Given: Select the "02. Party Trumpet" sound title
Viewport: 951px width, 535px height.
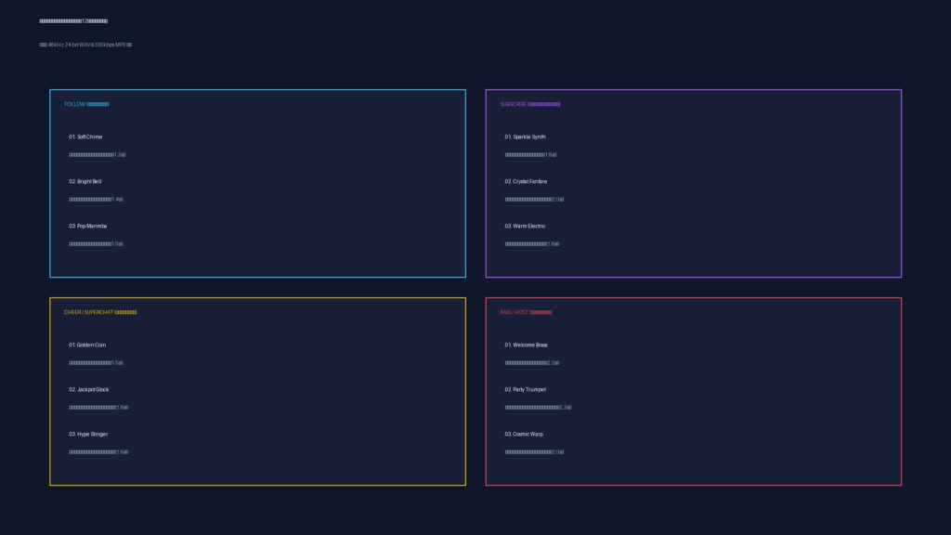Looking at the screenshot, I should 526,389.
